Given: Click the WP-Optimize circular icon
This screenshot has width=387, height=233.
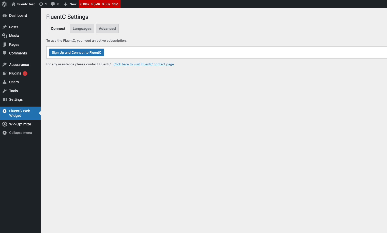Looking at the screenshot, I should [x=5, y=124].
